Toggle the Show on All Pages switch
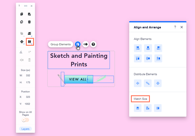The width and height of the screenshot is (195, 136). tap(25, 120)
